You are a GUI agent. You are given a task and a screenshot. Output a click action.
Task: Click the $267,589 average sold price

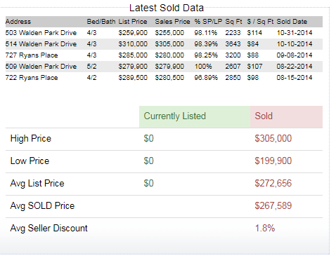[273, 205]
